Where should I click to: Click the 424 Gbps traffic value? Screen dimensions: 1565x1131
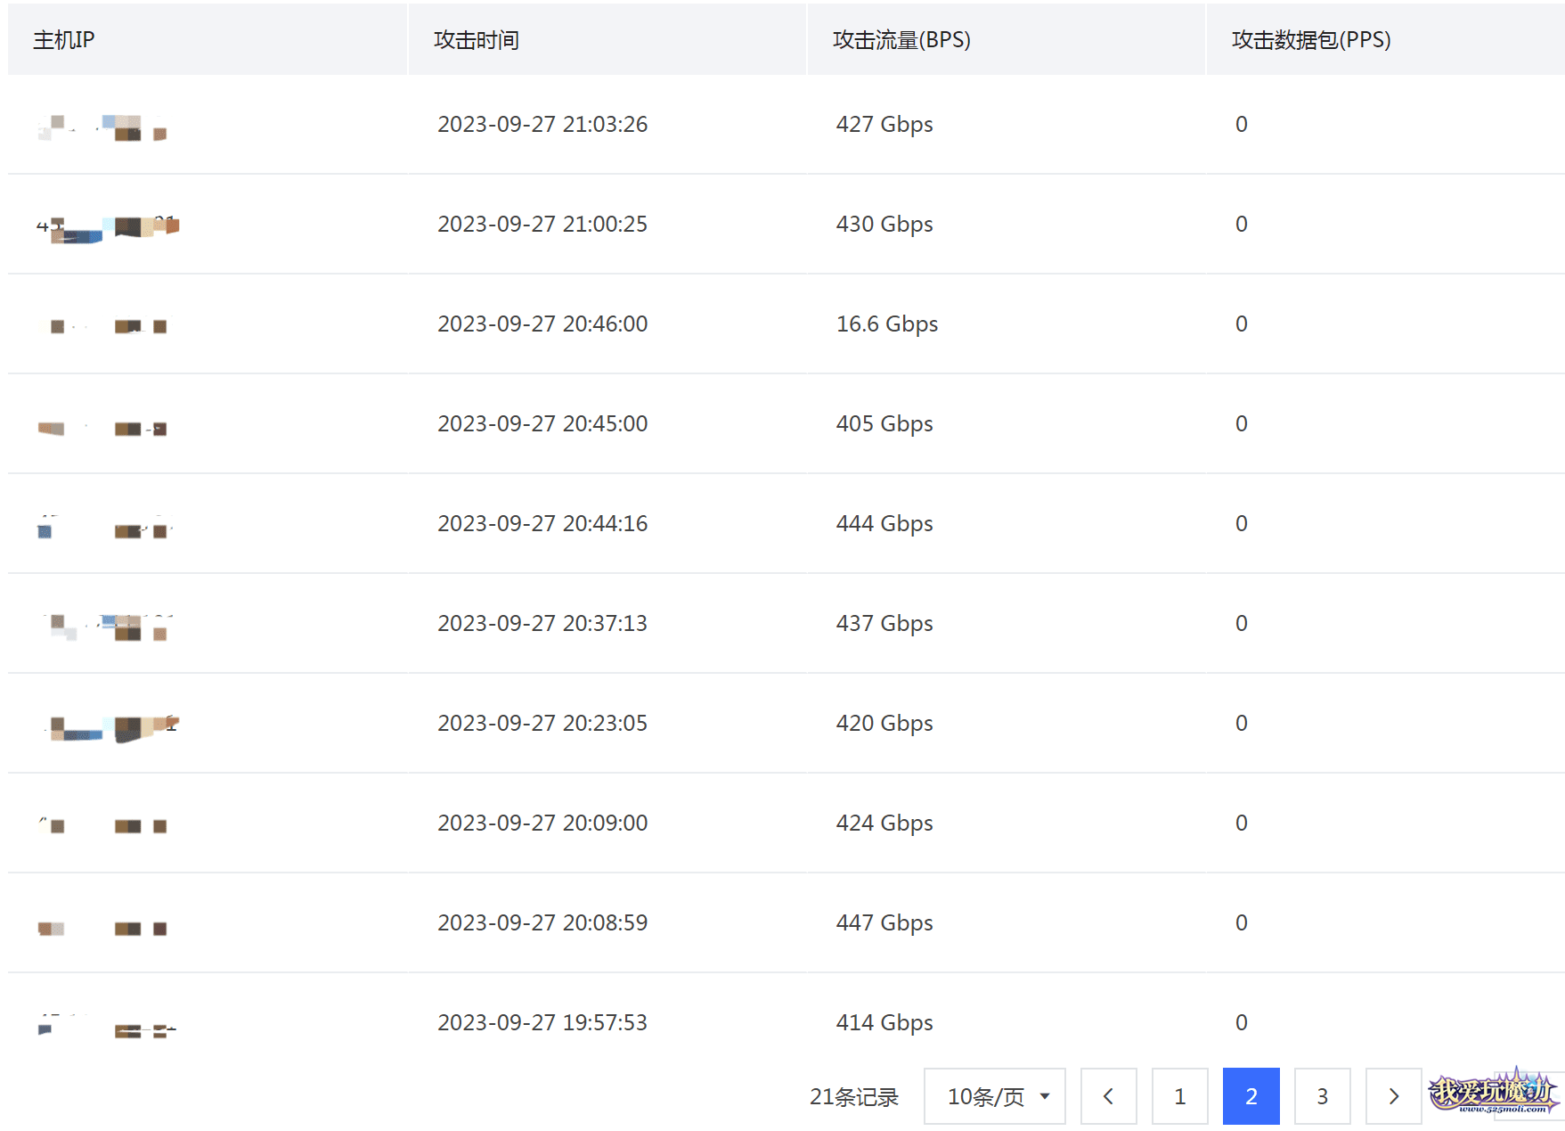[x=884, y=824]
